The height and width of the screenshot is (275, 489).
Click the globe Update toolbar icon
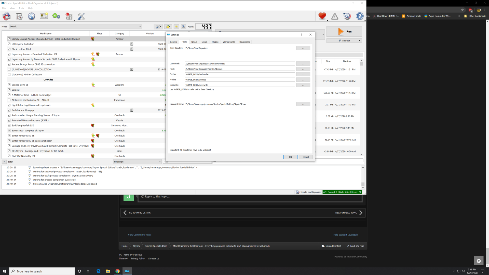click(x=347, y=16)
